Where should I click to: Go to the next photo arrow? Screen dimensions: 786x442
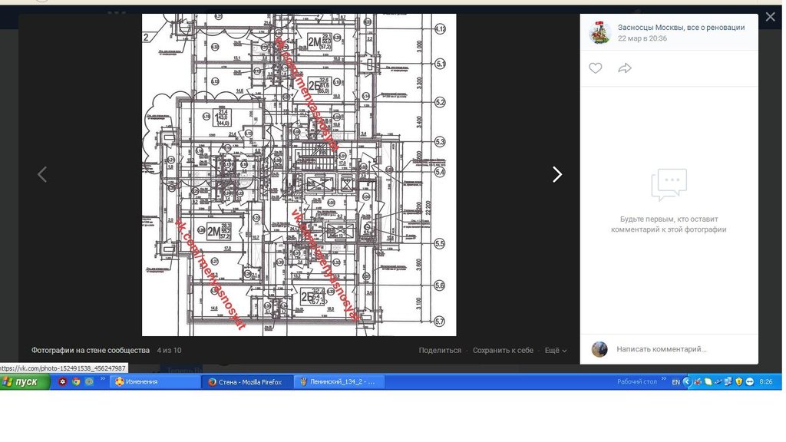tap(557, 174)
